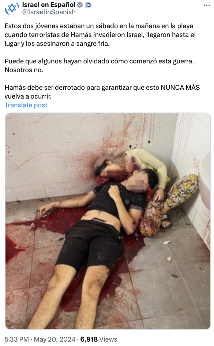The height and width of the screenshot is (346, 214).
Task: Open the Israel en Español profile avatar
Action: (x=12, y=8)
